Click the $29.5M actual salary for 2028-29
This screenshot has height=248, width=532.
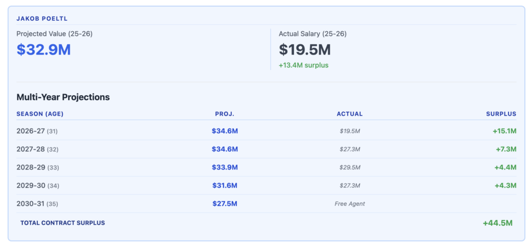[350, 167]
